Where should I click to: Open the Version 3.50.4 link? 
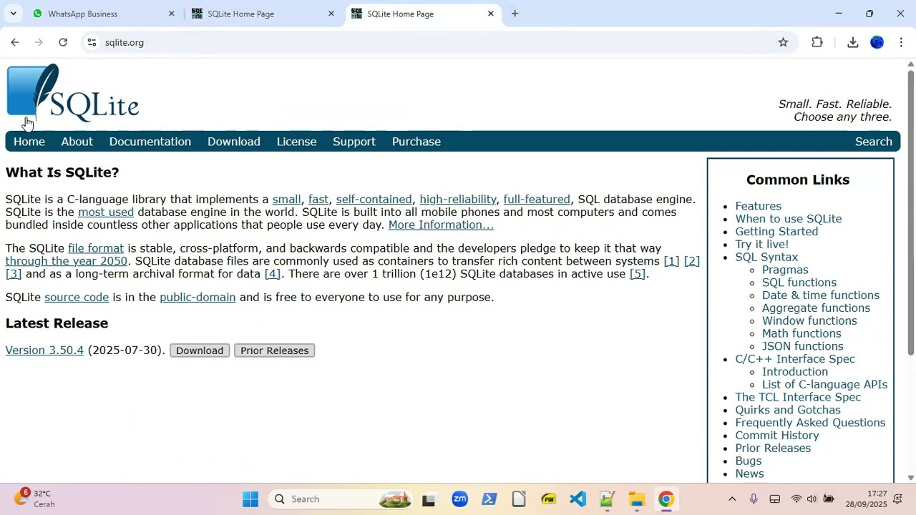click(44, 350)
